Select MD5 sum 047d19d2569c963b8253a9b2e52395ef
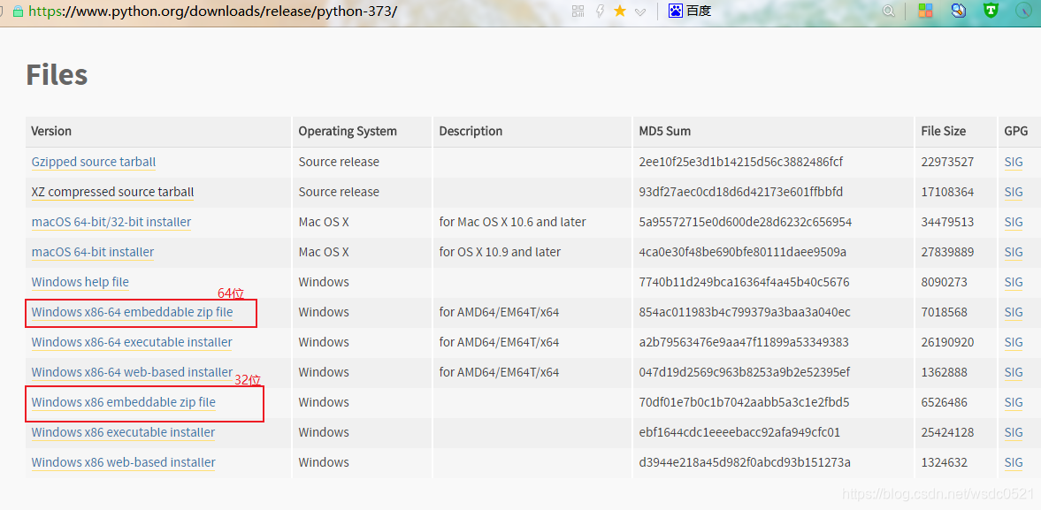This screenshot has width=1041, height=510. click(x=744, y=372)
